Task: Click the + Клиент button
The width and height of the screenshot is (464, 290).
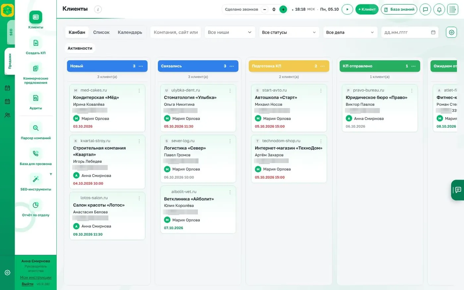Action: [367, 9]
